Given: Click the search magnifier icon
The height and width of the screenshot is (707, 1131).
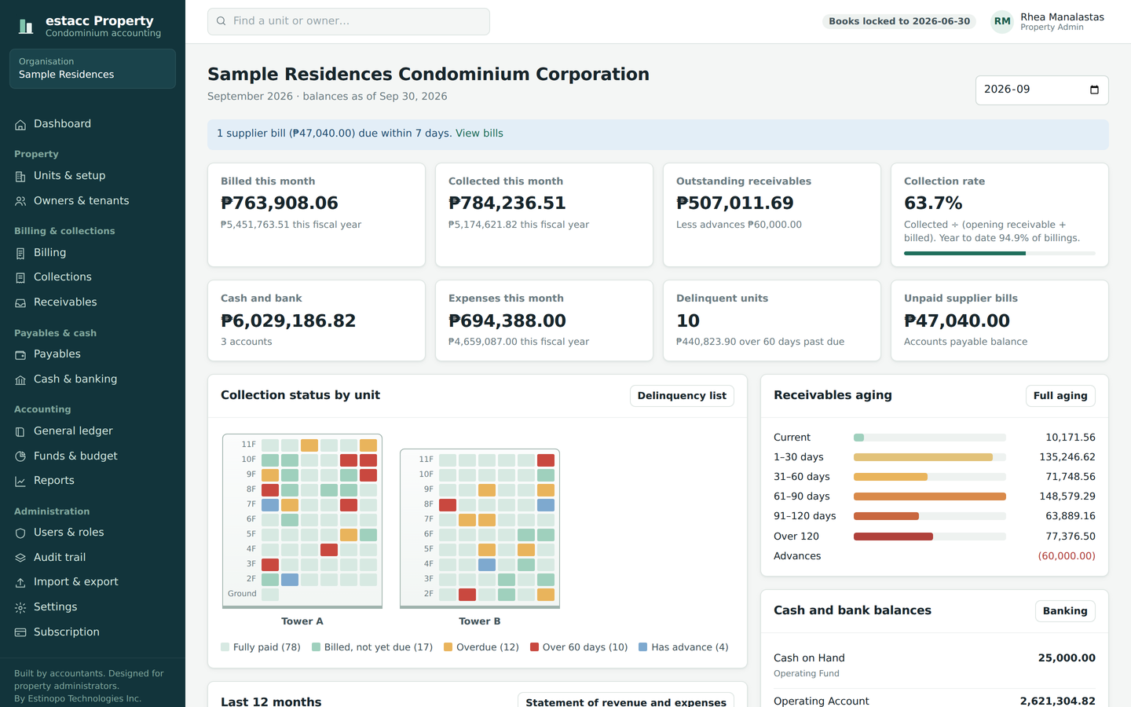Looking at the screenshot, I should point(221,21).
